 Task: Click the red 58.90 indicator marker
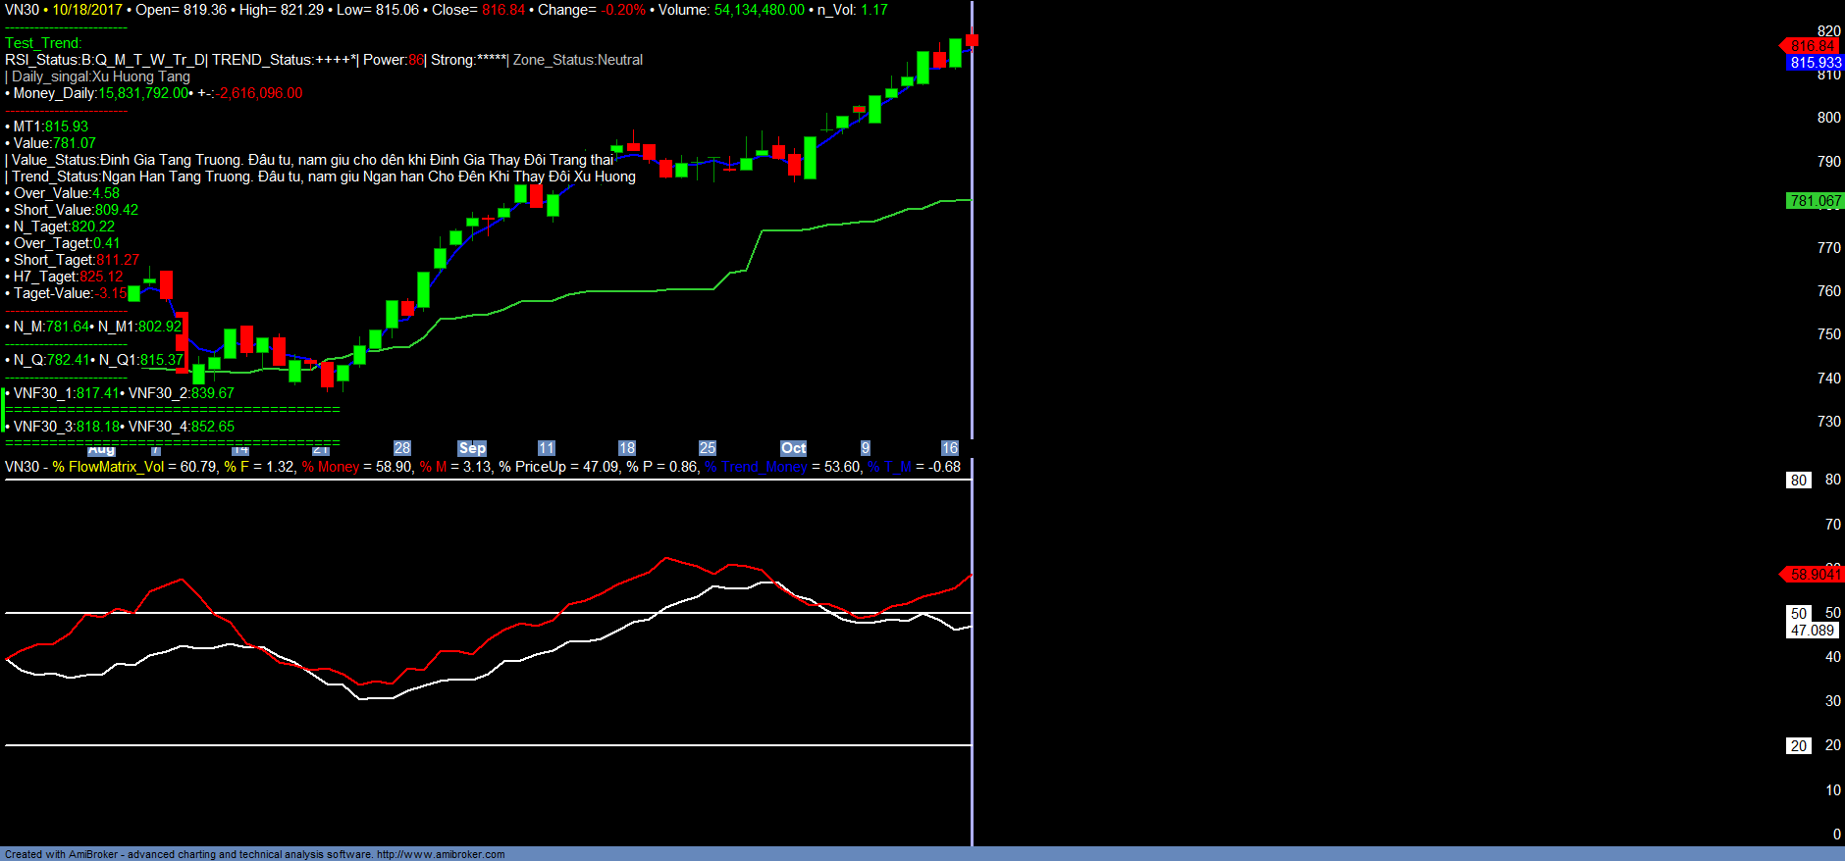(x=1814, y=575)
